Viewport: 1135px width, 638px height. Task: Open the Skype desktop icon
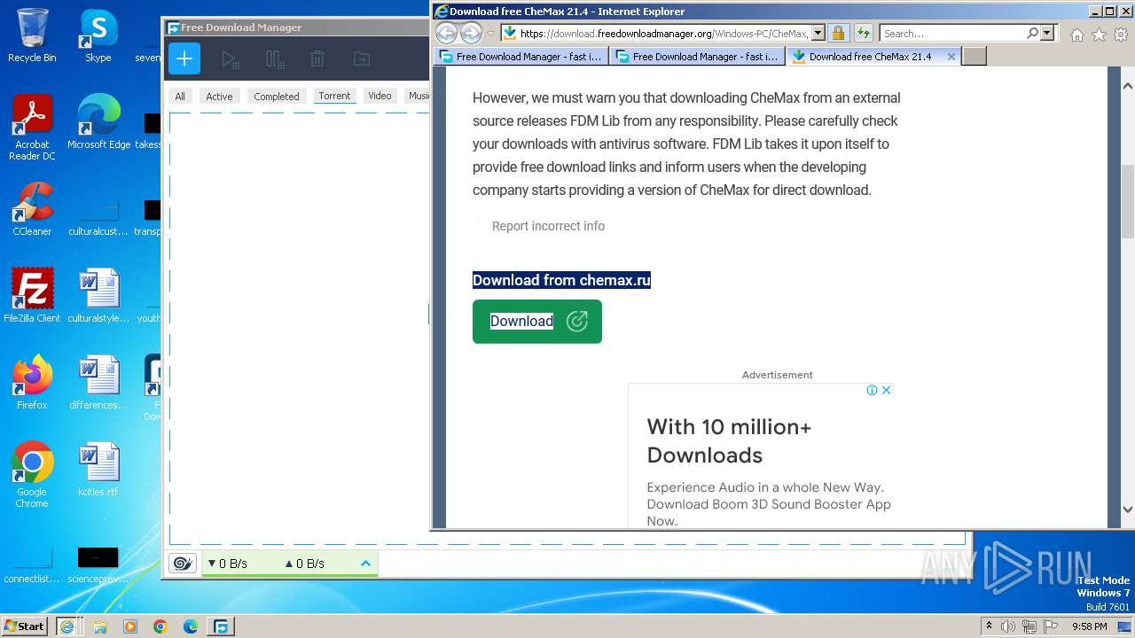click(98, 36)
